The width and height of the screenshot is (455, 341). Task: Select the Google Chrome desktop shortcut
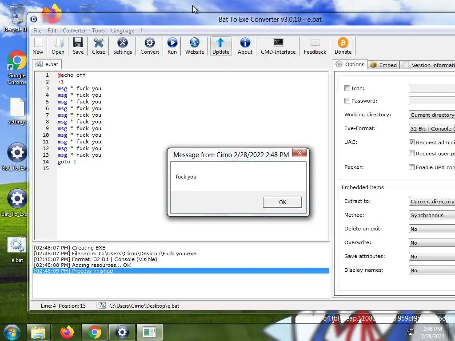point(17,68)
